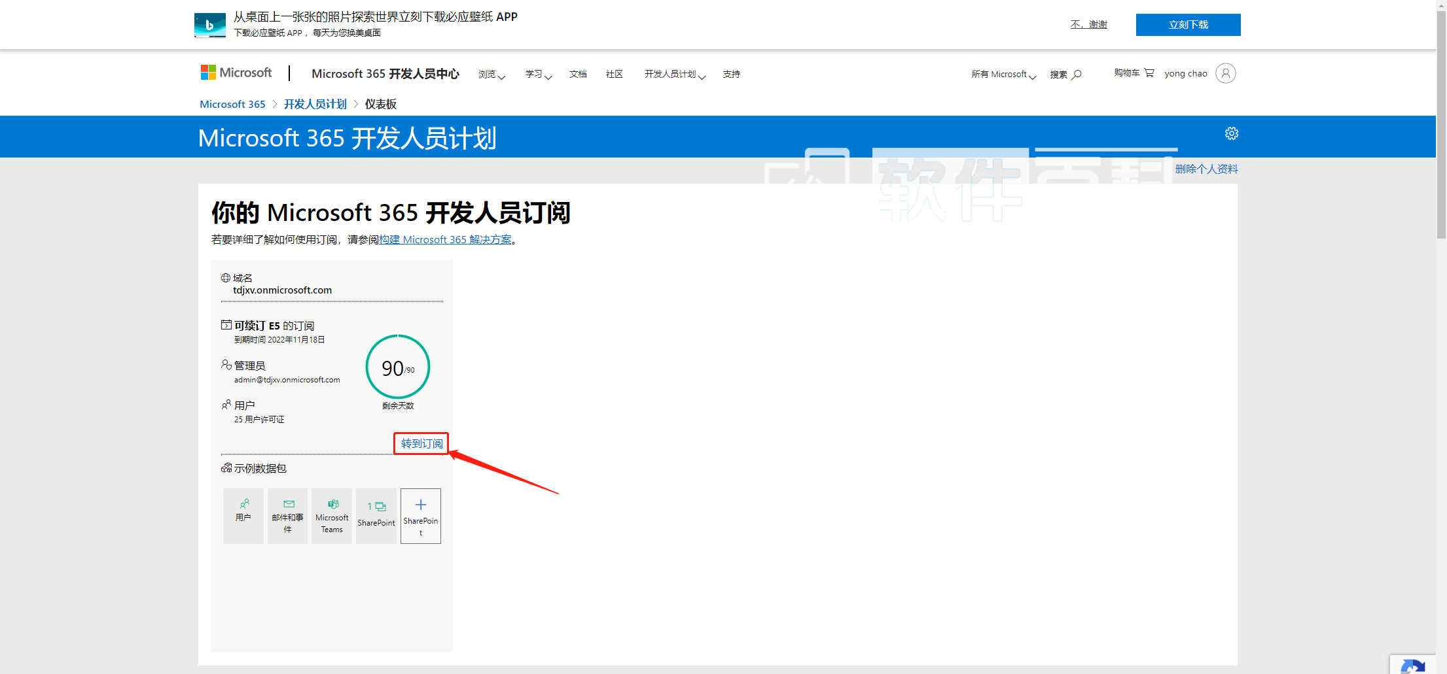This screenshot has height=674, width=1447.
Task: Click the settings gear icon
Action: click(x=1231, y=133)
